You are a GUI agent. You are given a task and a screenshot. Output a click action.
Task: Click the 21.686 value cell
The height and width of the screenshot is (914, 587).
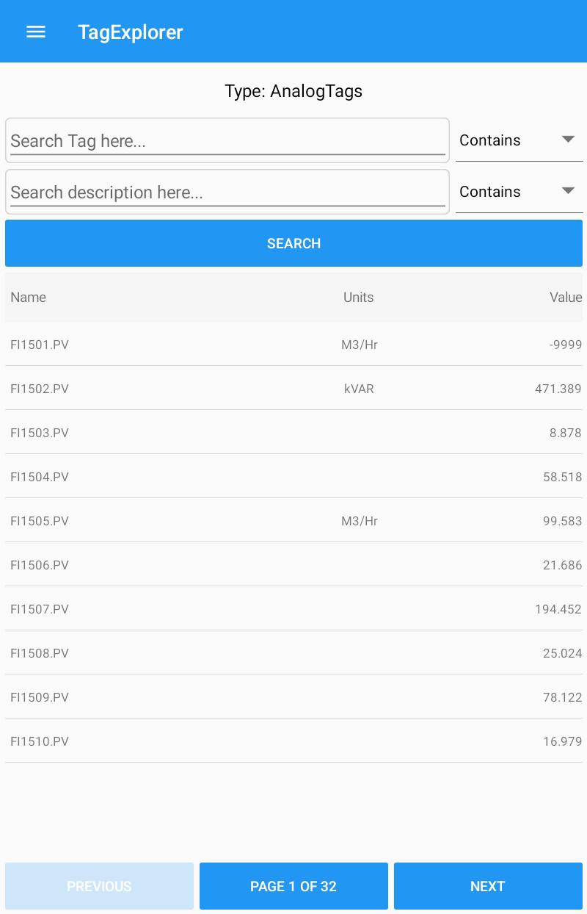click(562, 565)
